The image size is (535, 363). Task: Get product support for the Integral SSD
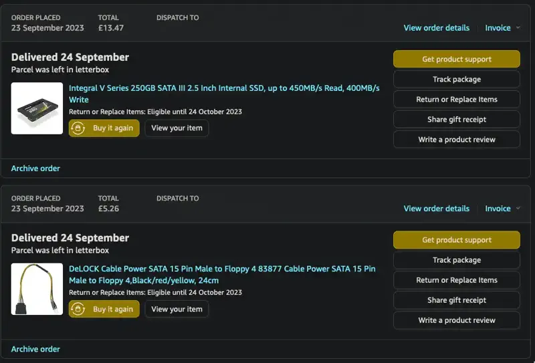456,59
